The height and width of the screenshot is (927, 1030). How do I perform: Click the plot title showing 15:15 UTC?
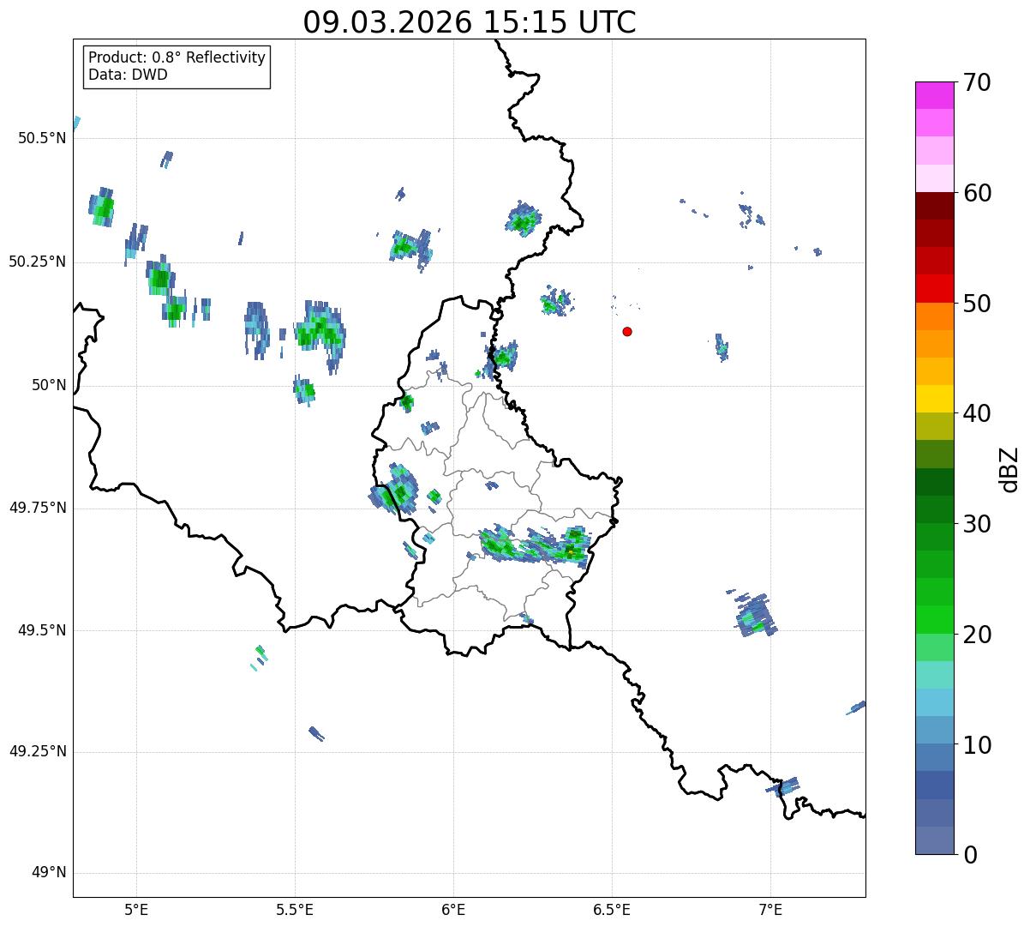pyautogui.click(x=469, y=22)
